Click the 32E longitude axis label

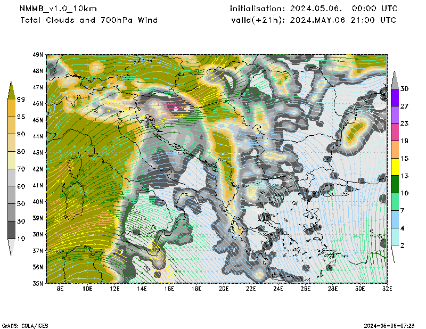[x=387, y=289]
